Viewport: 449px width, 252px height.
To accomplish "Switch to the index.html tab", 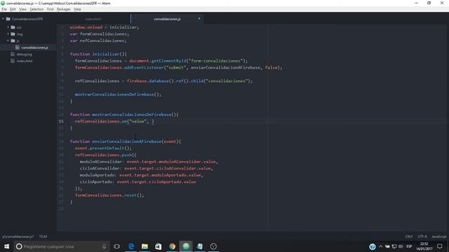I will pos(93,19).
